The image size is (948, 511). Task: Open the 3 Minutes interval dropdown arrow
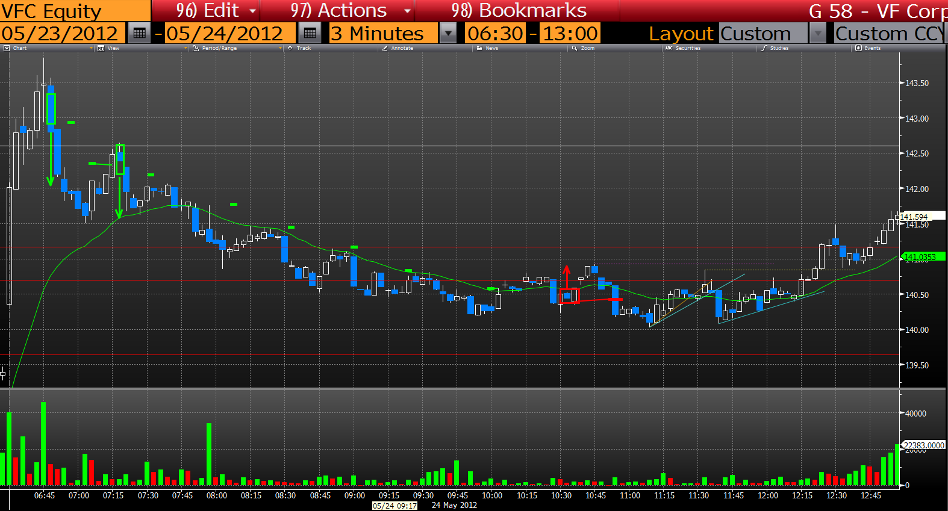pyautogui.click(x=448, y=33)
